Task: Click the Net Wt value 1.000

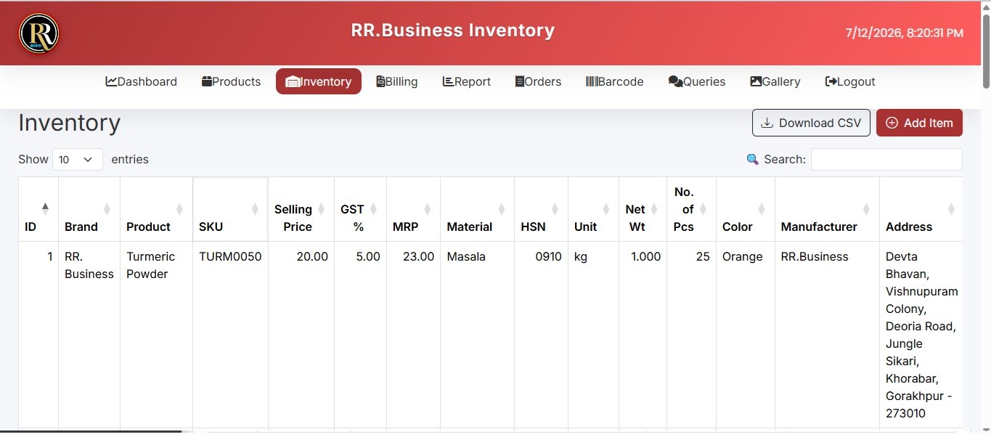Action: pos(646,256)
